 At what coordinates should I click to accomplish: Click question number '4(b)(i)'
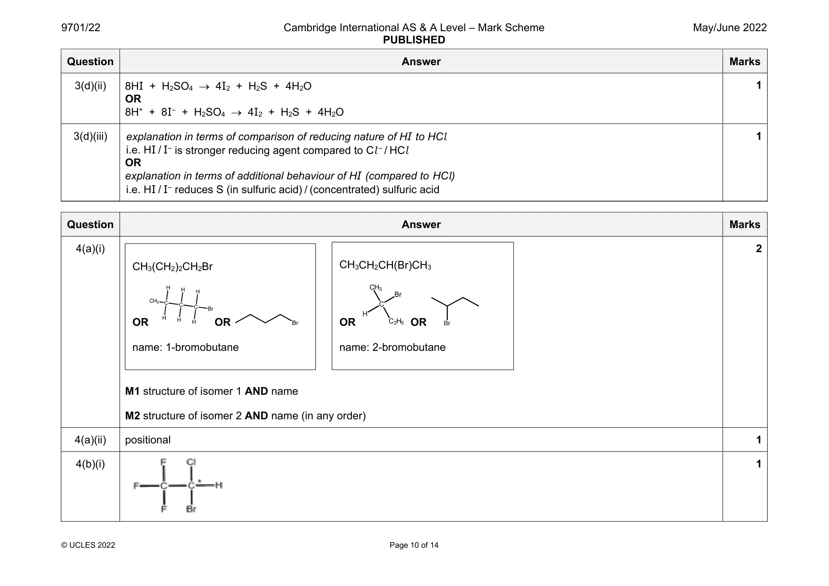(x=90, y=464)
